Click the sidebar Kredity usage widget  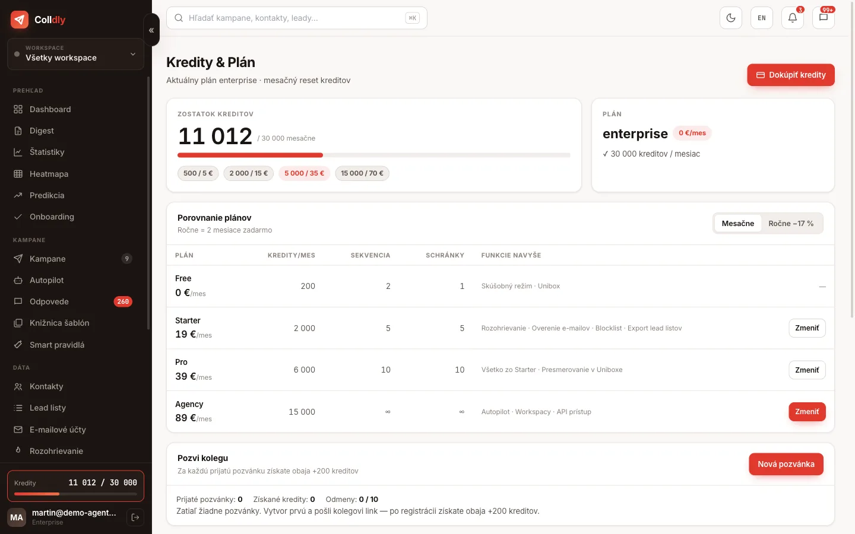click(x=75, y=486)
